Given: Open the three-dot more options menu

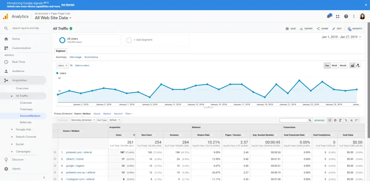Looking at the screenshot, I should (354, 17).
